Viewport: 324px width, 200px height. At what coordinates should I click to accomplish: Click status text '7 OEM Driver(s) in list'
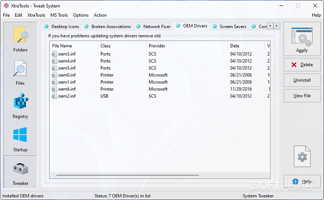pos(130,196)
